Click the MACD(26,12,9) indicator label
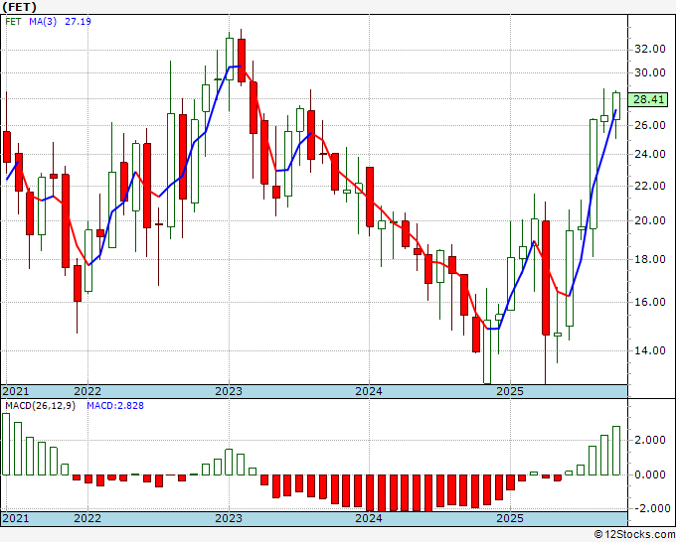Screen dimensions: 676x542 pos(40,406)
